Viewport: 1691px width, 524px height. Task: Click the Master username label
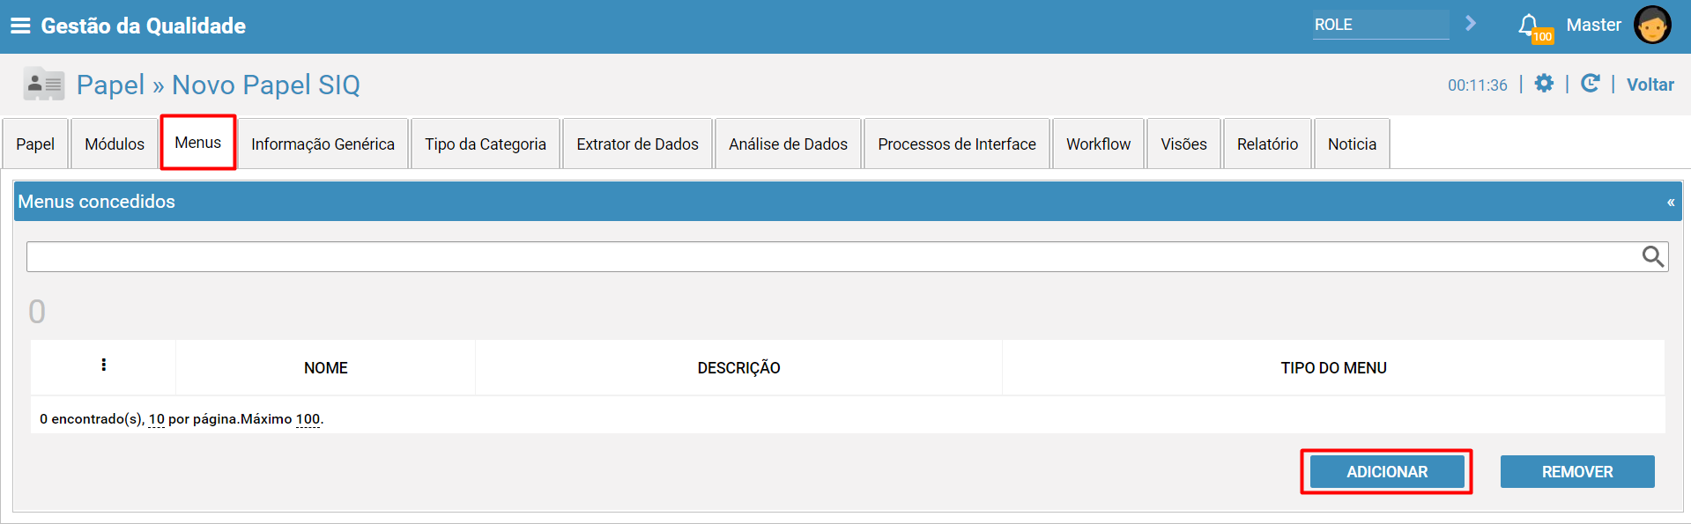tap(1593, 25)
